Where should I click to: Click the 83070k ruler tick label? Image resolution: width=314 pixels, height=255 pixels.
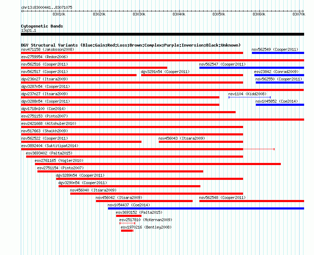click(x=299, y=14)
